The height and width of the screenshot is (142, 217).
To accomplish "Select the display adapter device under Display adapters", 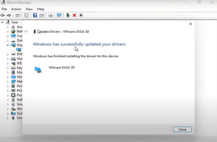I will 18,50.
